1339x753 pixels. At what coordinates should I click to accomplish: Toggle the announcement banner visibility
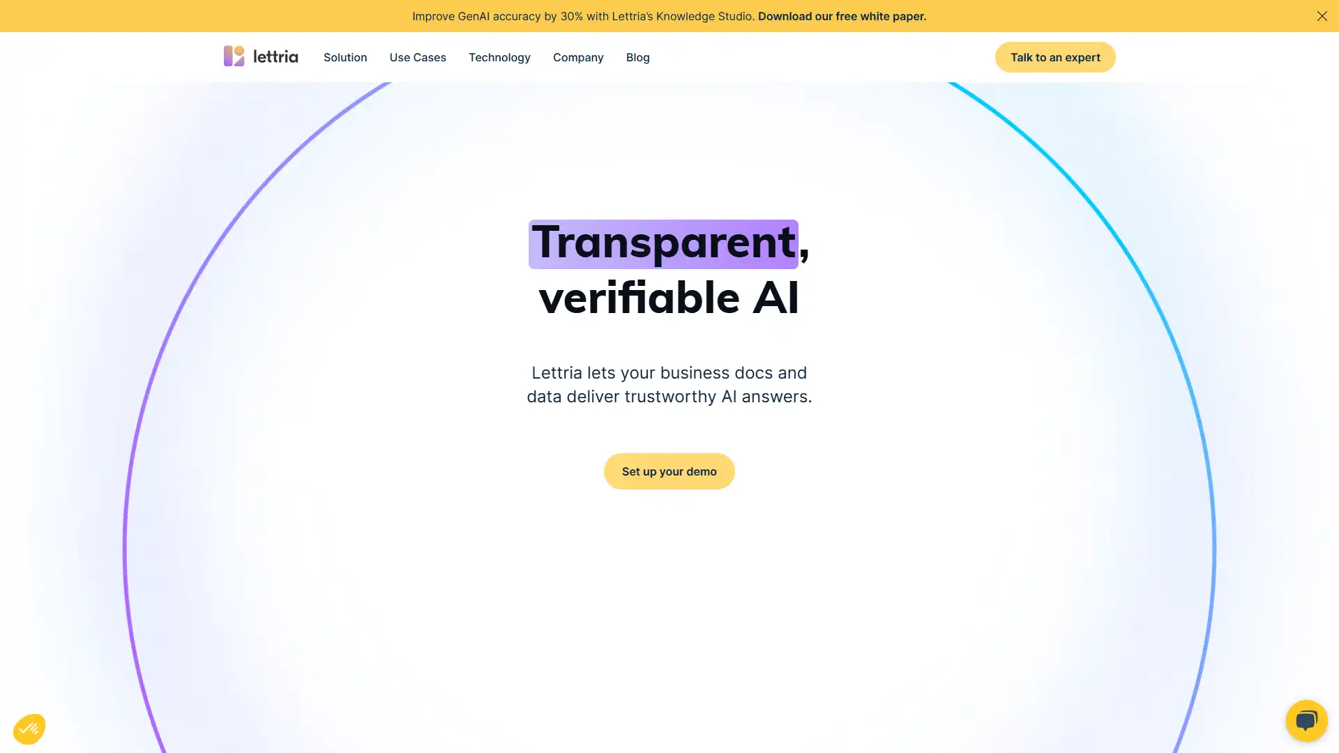point(1322,15)
